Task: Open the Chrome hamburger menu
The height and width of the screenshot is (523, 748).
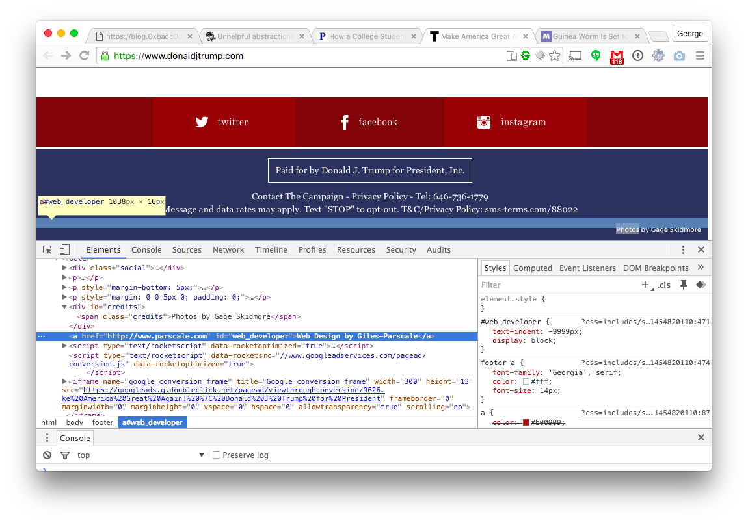Action: [x=700, y=56]
